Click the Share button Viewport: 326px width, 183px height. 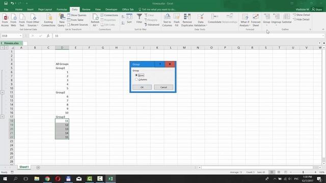pyautogui.click(x=317, y=10)
